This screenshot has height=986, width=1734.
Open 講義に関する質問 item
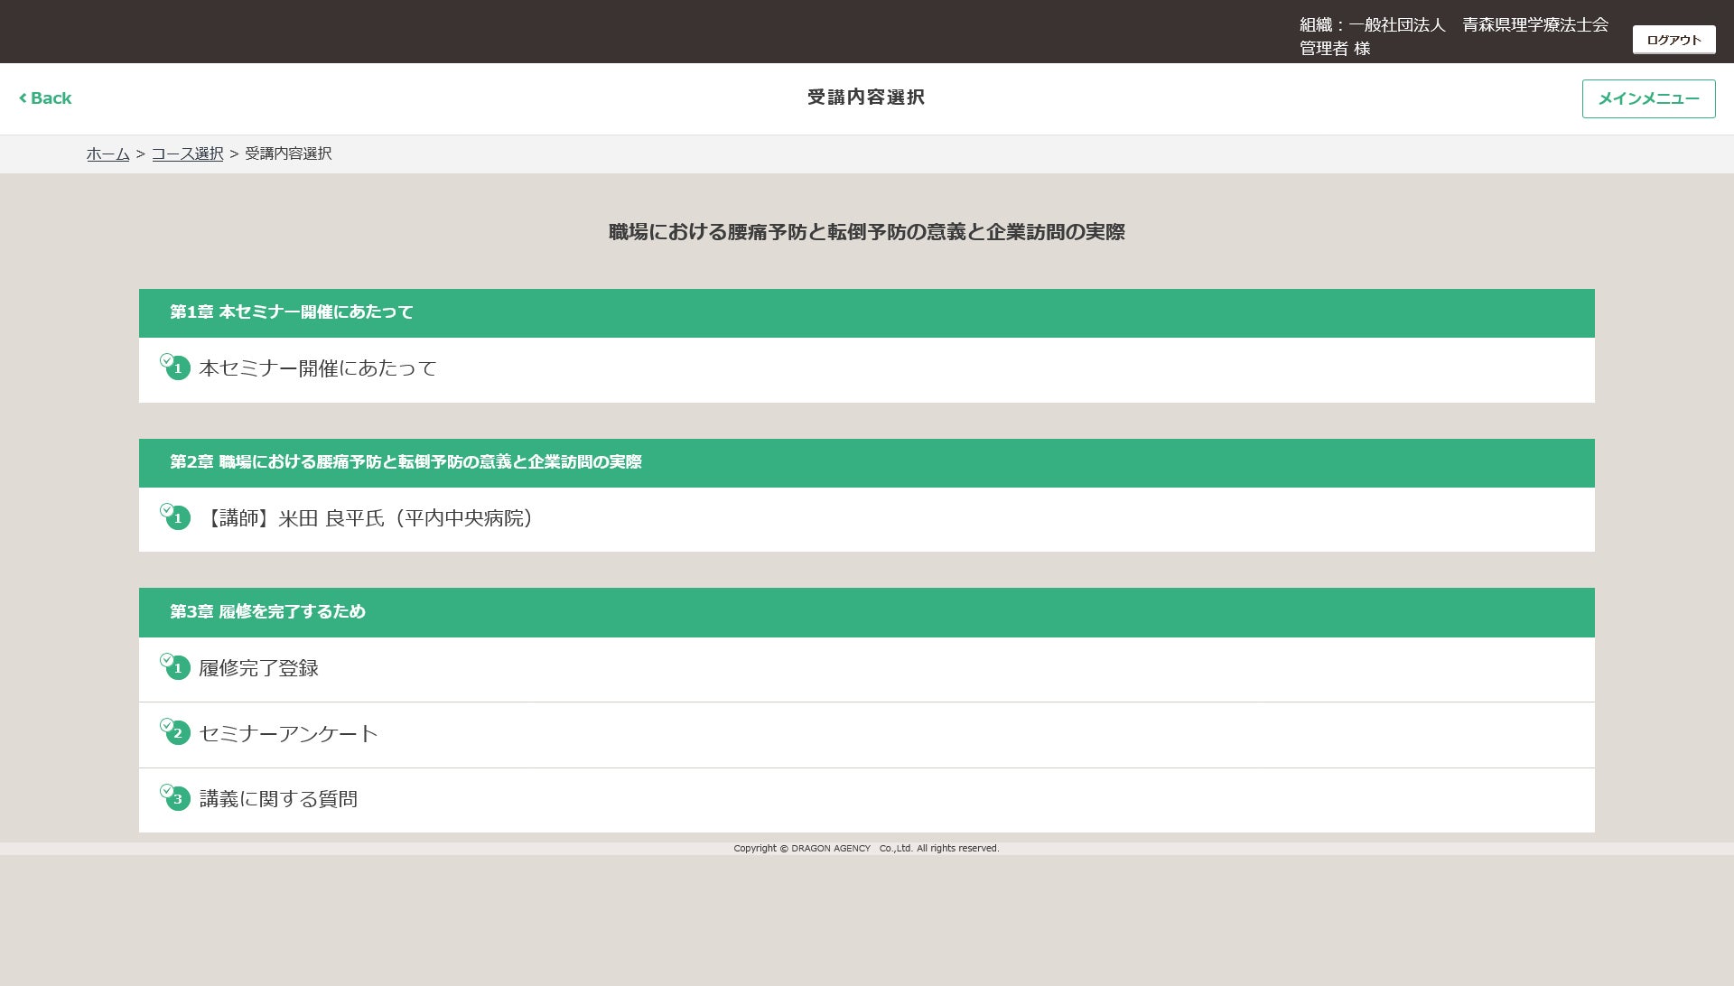pyautogui.click(x=278, y=799)
